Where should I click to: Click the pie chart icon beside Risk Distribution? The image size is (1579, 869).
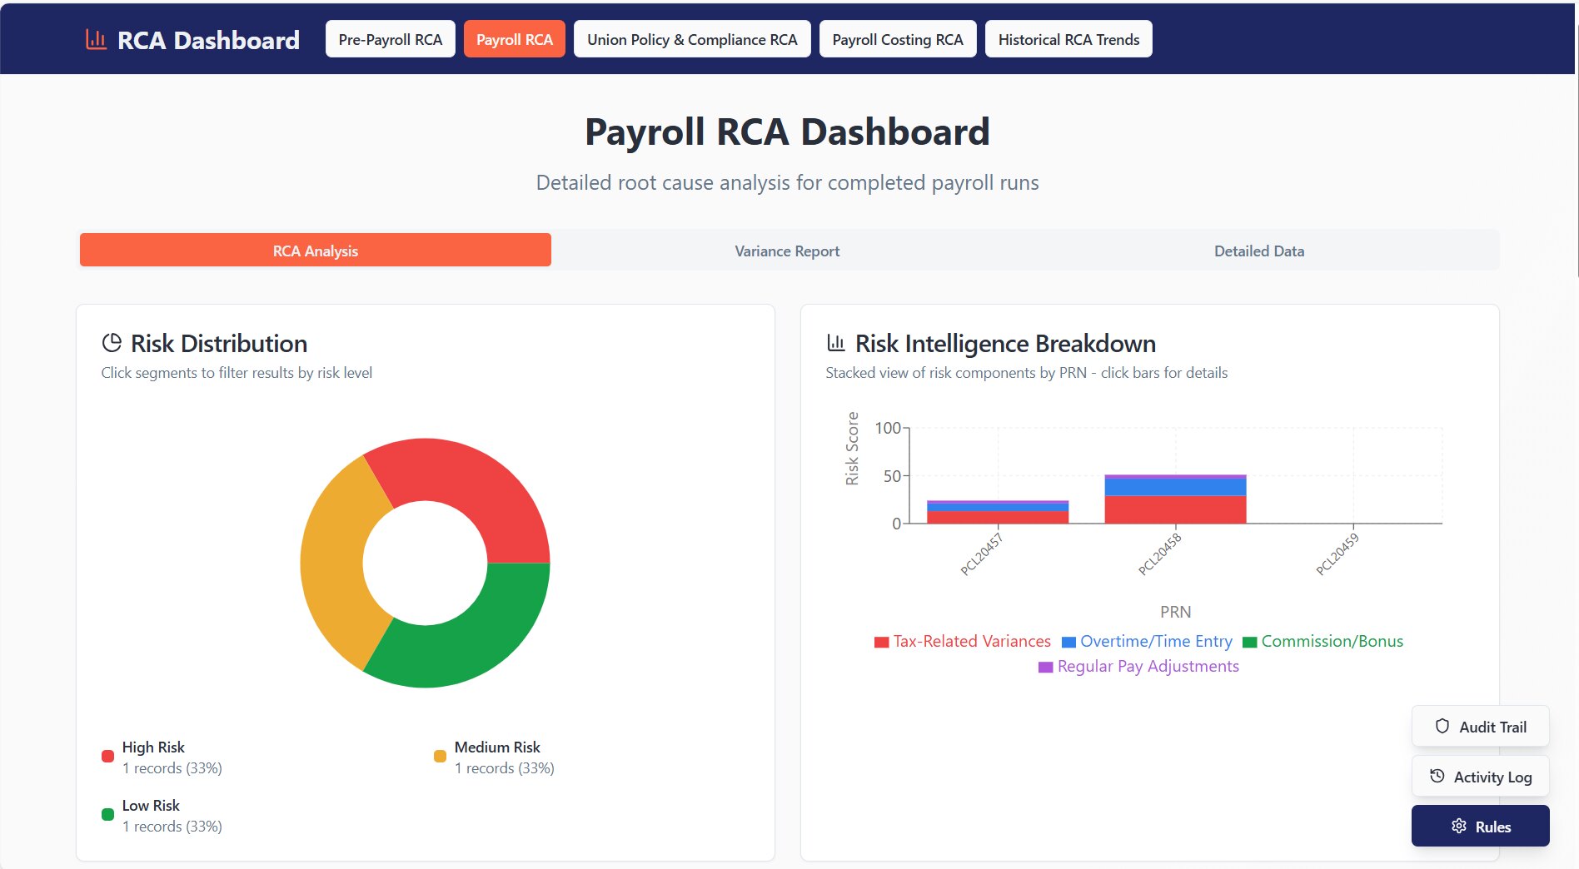pos(112,343)
